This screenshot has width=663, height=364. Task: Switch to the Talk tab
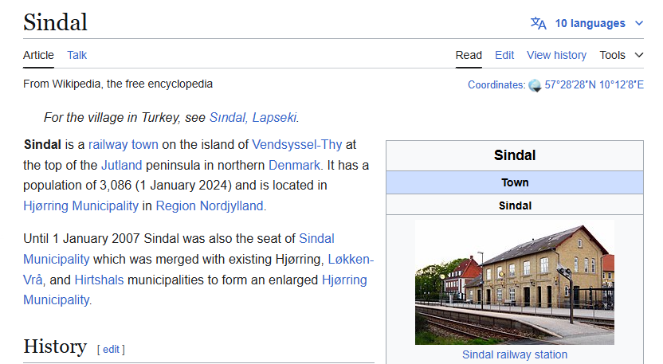tap(77, 55)
